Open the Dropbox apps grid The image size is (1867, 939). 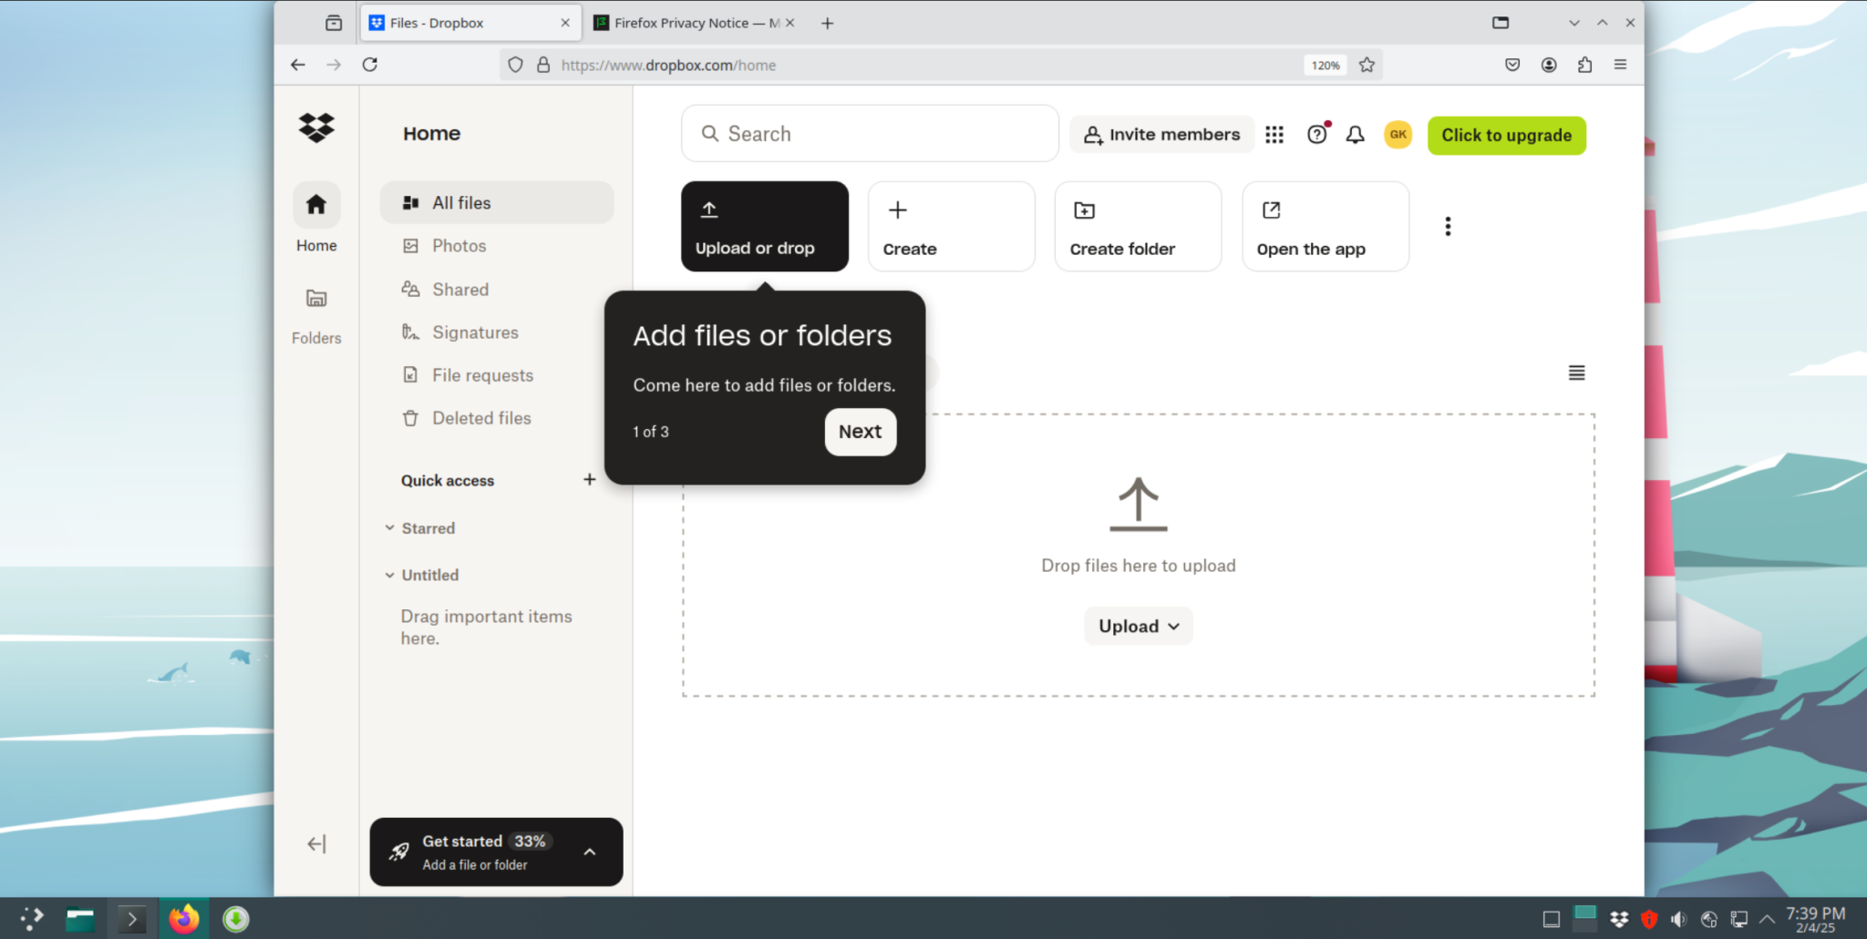(x=1274, y=134)
